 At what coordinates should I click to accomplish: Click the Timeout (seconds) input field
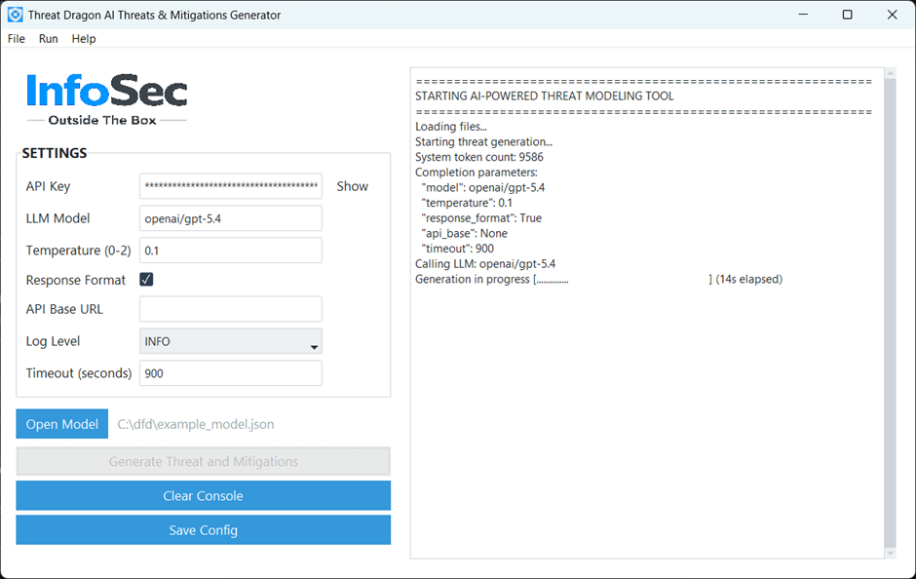pos(231,373)
